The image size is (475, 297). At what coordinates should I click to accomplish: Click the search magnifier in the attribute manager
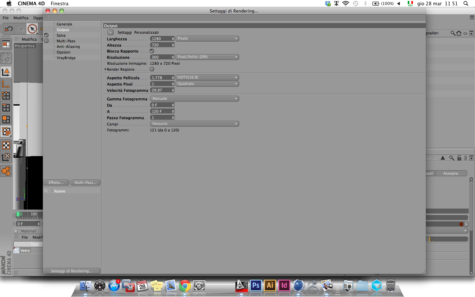(x=452, y=158)
